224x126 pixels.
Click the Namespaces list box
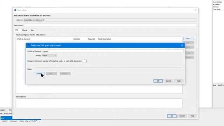pos(99,103)
